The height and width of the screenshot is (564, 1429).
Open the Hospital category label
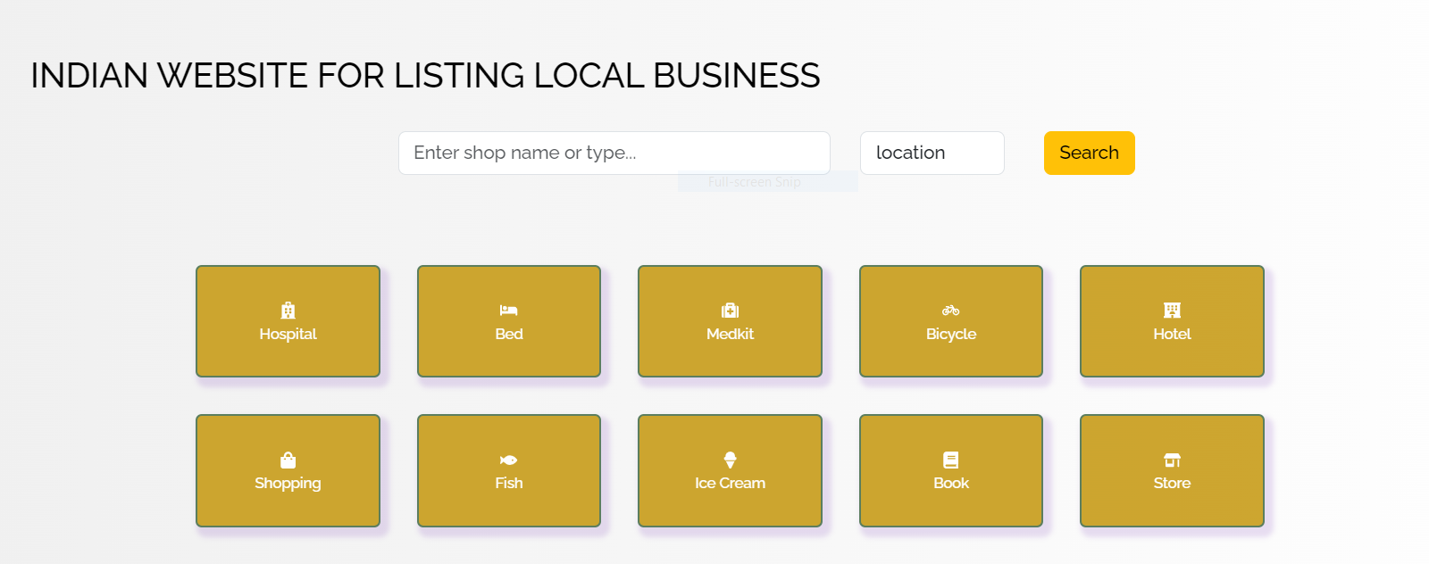pyautogui.click(x=288, y=334)
